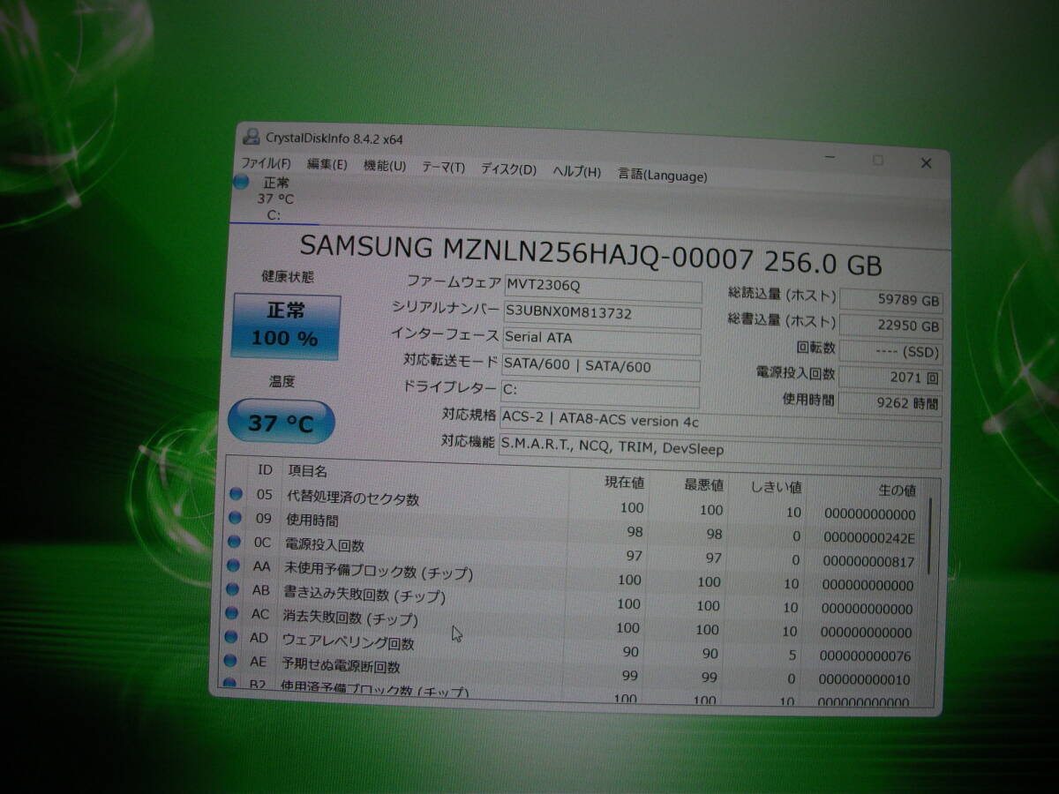Click the 最悪値 column header
1059x794 pixels.
[x=704, y=485]
